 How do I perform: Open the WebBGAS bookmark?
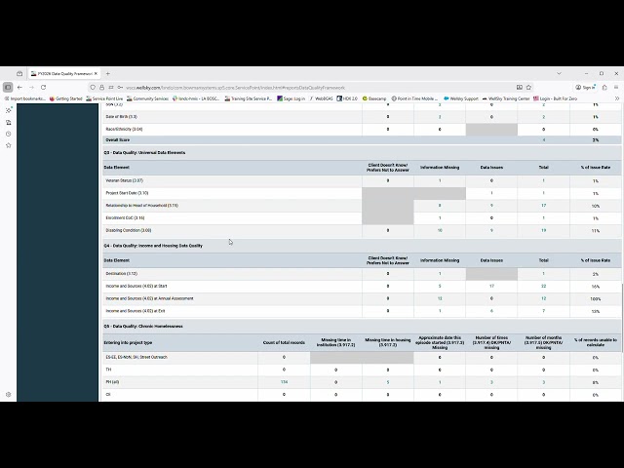tap(321, 98)
